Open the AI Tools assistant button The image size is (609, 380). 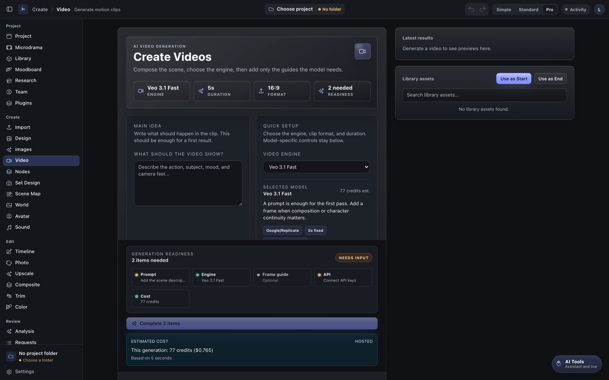(577, 364)
